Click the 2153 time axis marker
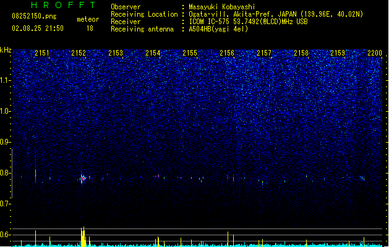389x247 pixels. pos(116,53)
